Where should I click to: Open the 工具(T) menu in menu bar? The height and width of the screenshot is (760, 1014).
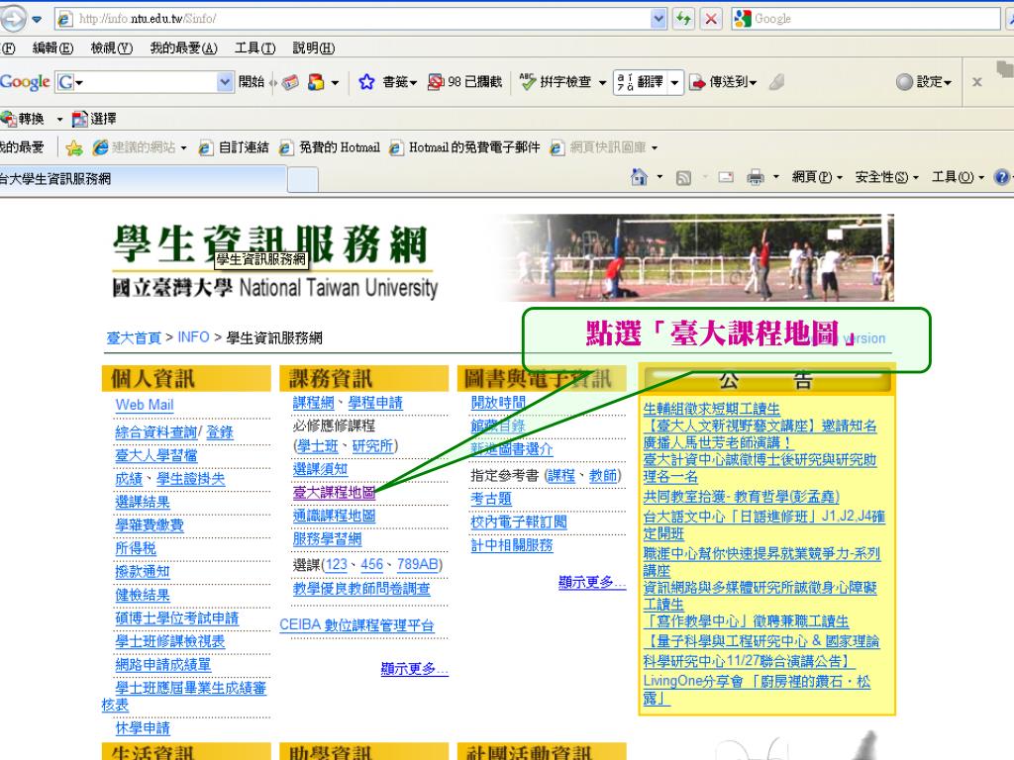coord(254,47)
